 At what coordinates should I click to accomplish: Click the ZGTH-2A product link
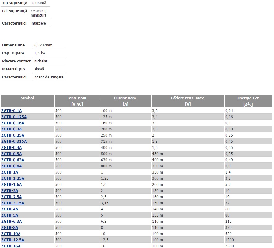coord(10,191)
